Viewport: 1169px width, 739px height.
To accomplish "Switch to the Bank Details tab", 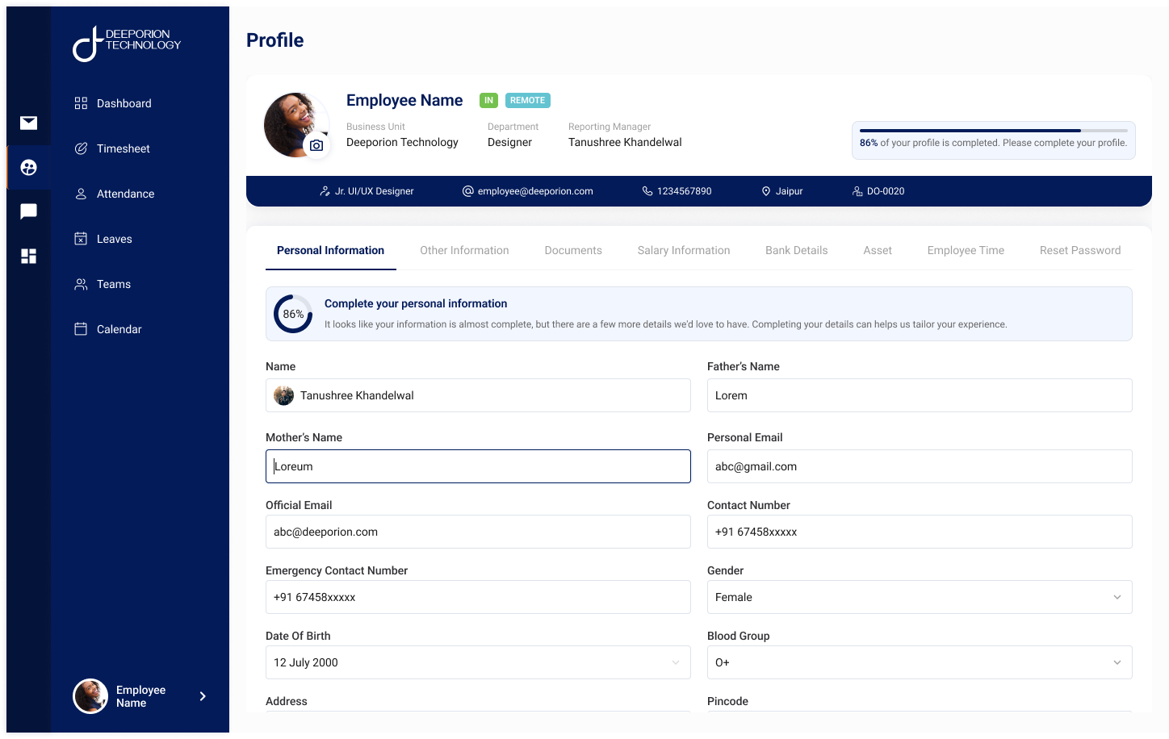I will coord(796,250).
